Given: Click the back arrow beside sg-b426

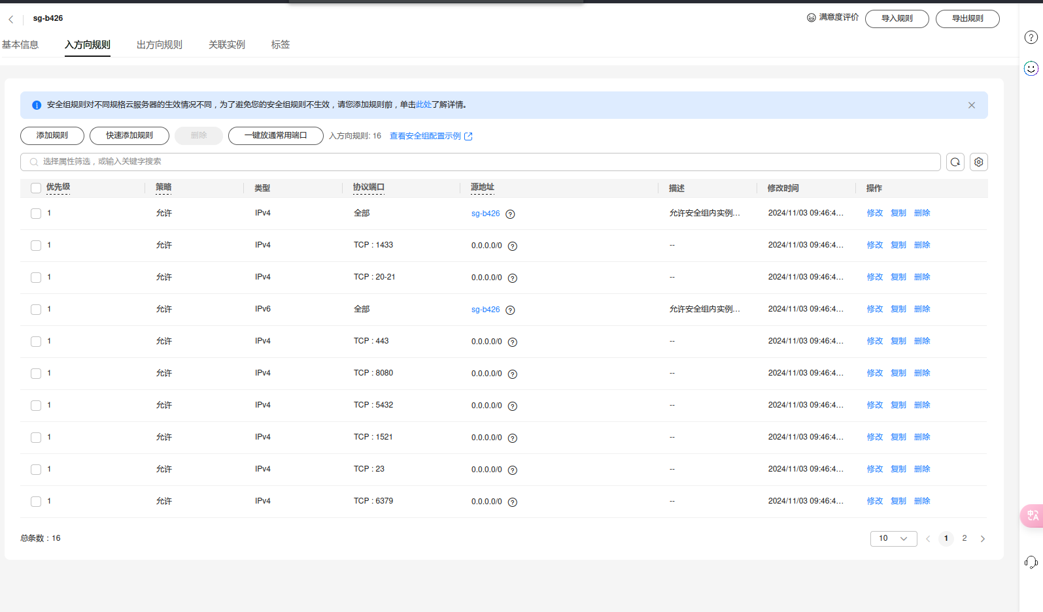Looking at the screenshot, I should click(11, 20).
